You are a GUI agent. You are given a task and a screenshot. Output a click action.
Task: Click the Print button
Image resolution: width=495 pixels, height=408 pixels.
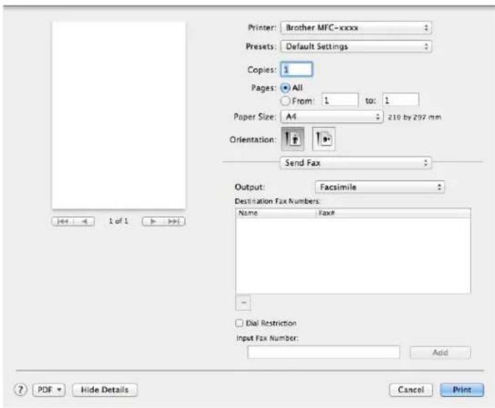[462, 390]
